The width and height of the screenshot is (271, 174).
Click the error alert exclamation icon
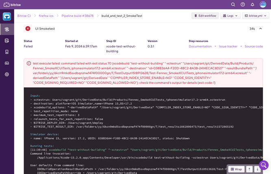(29, 64)
